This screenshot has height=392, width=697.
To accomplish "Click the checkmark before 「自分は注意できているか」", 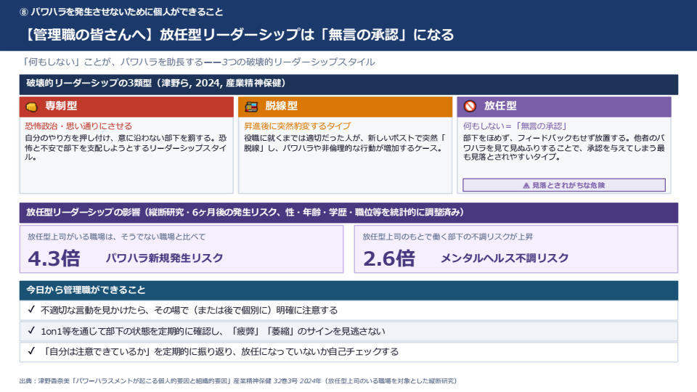I will click(31, 351).
